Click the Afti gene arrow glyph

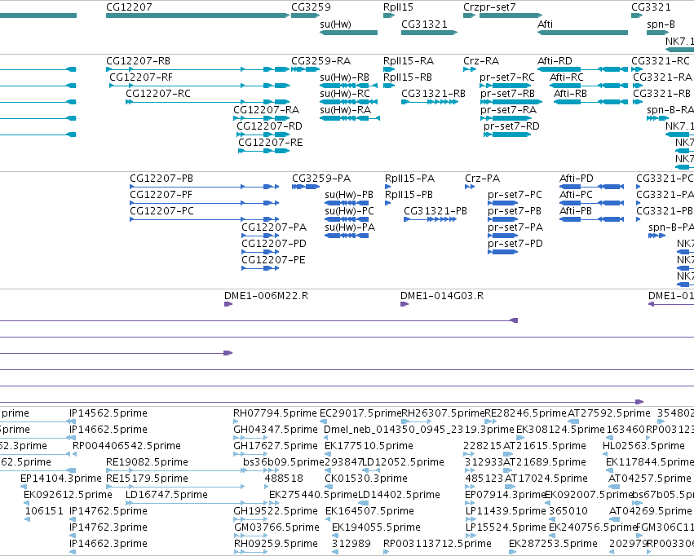pyautogui.click(x=582, y=33)
